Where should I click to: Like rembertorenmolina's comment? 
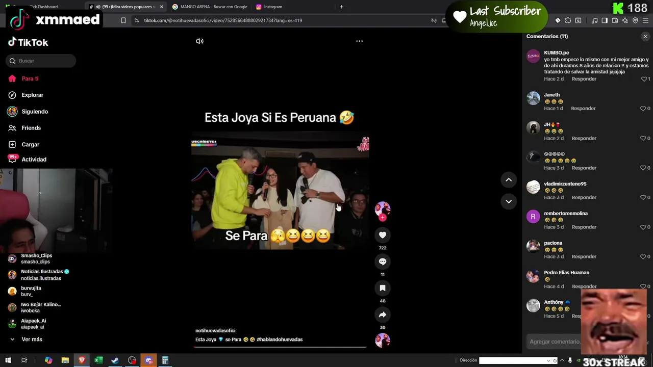[643, 227]
